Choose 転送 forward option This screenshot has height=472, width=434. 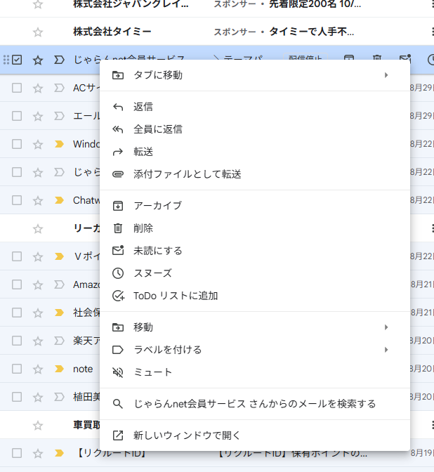(x=255, y=152)
